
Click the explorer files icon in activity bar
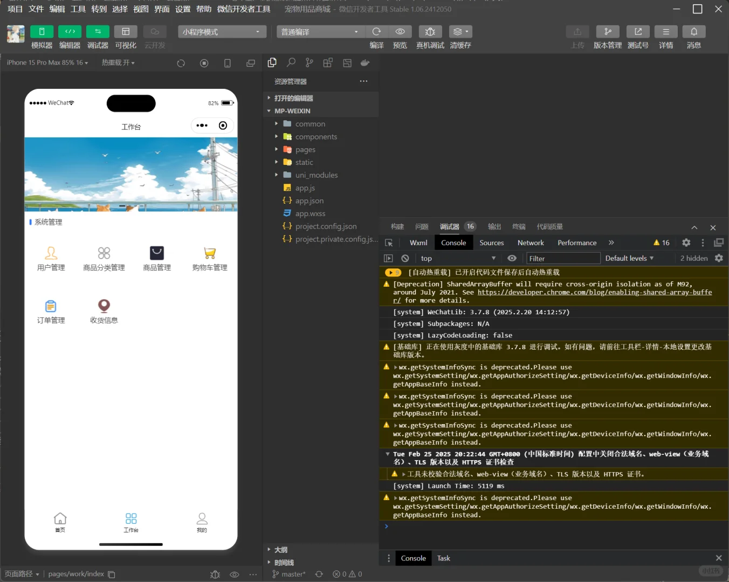tap(272, 63)
